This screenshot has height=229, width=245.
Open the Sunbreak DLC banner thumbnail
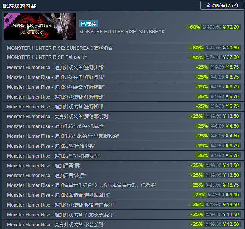click(x=40, y=26)
